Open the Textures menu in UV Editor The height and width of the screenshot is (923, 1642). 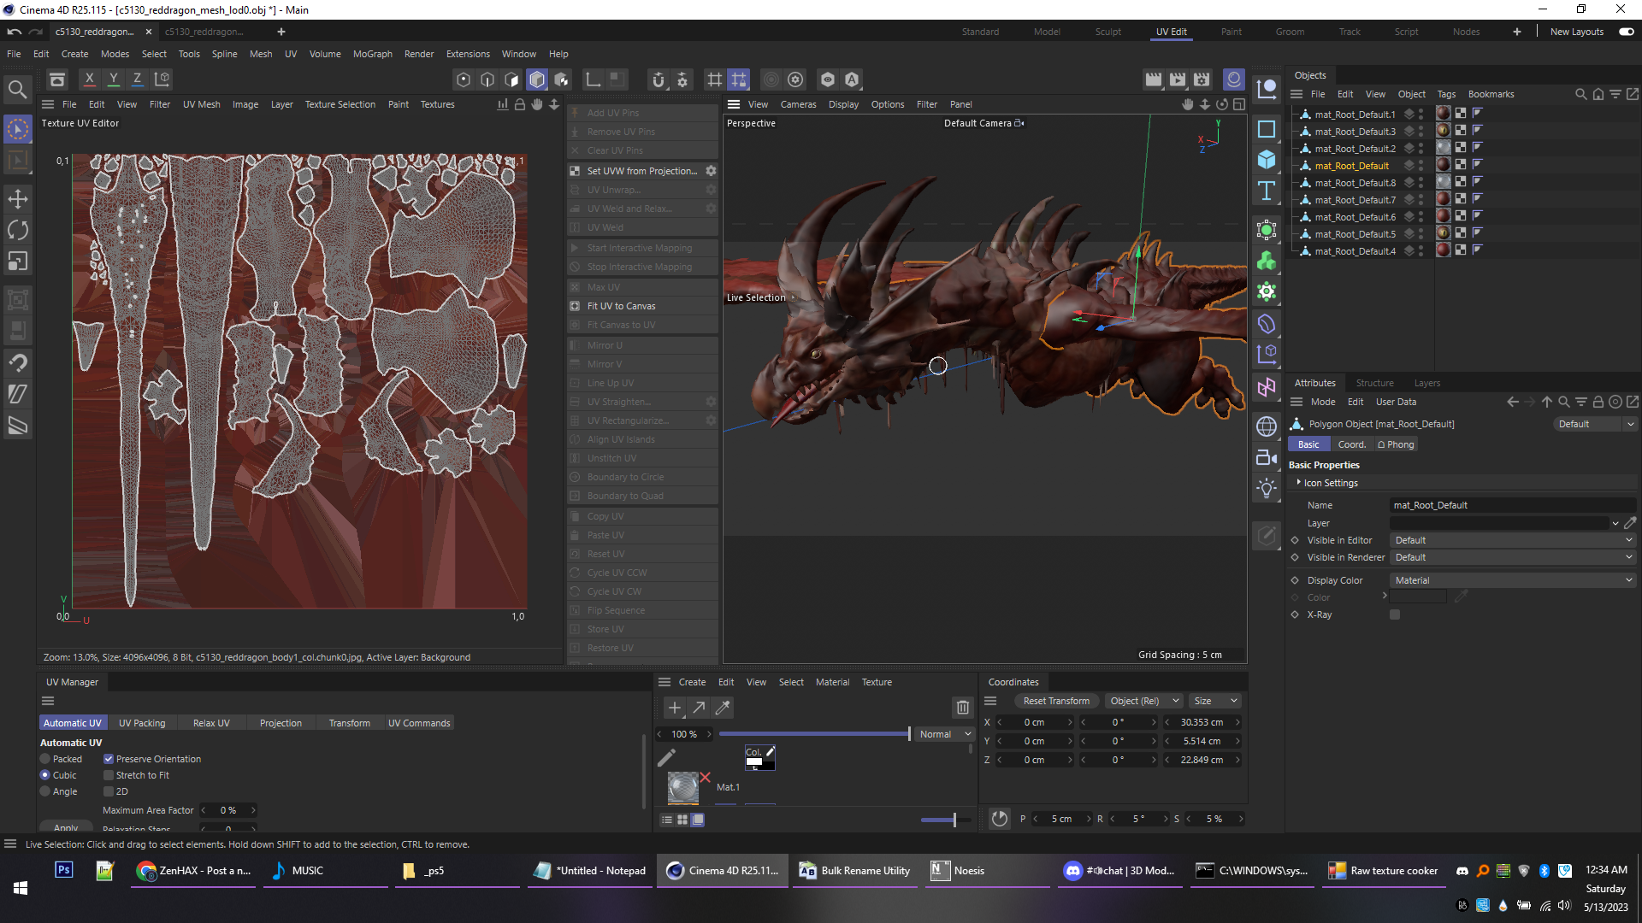(x=437, y=104)
